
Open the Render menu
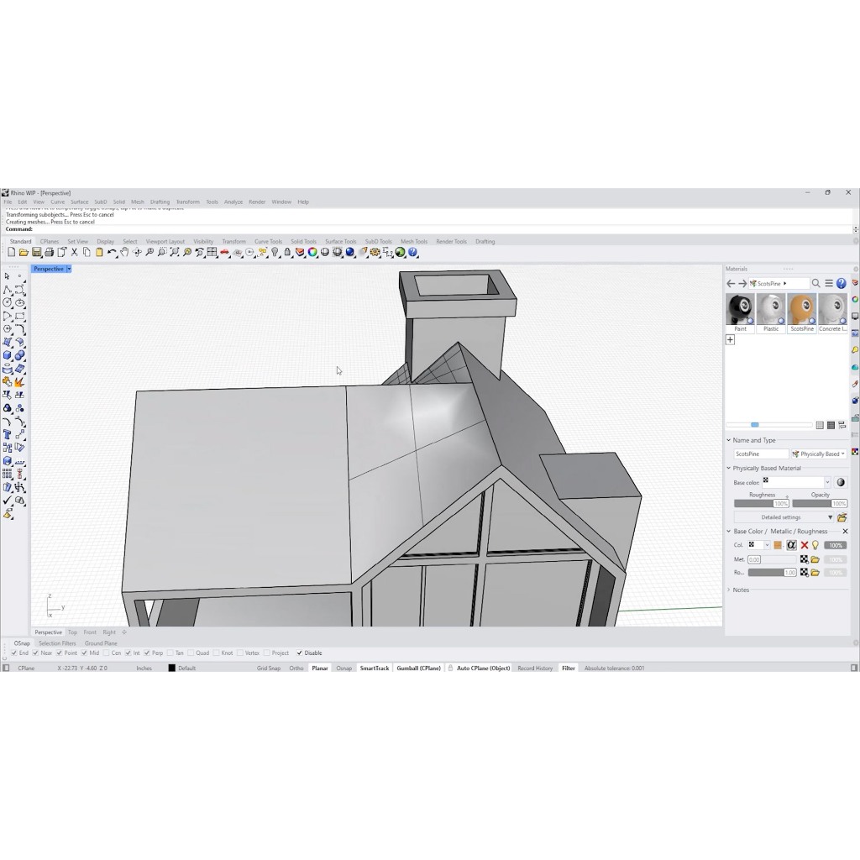click(x=257, y=202)
